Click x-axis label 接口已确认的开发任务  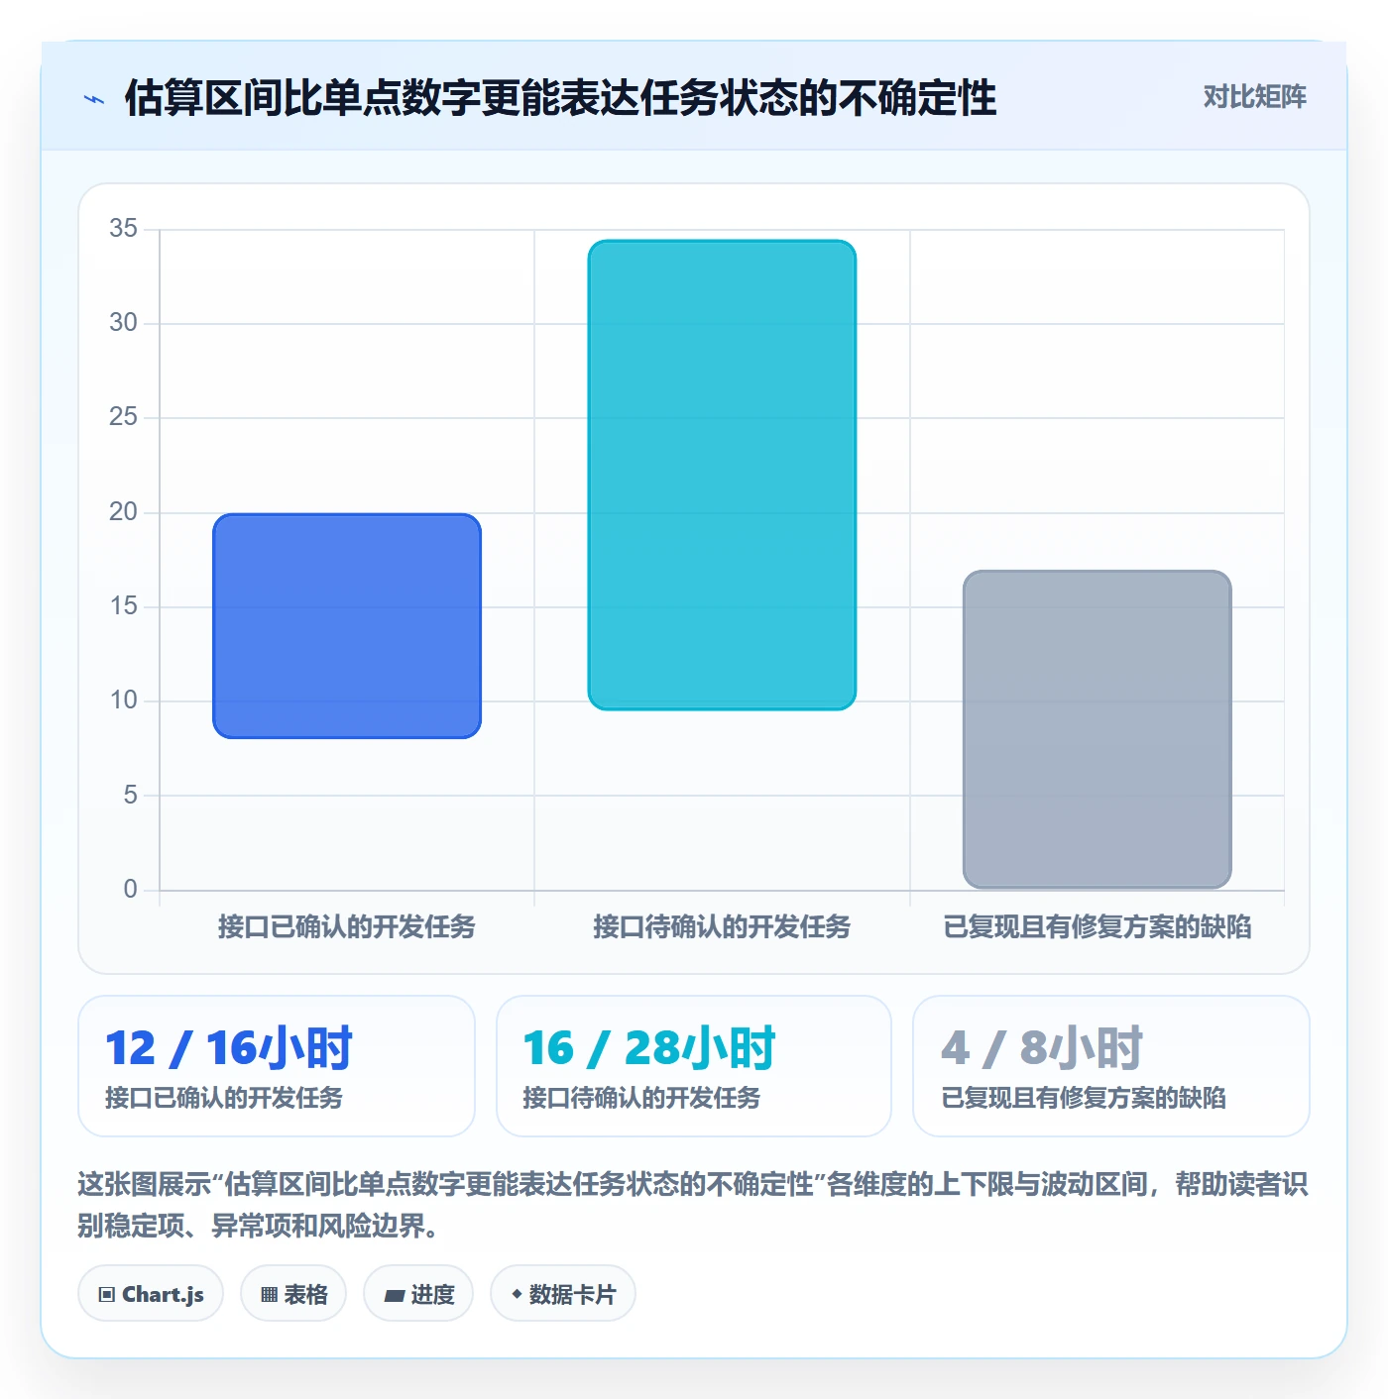347,926
